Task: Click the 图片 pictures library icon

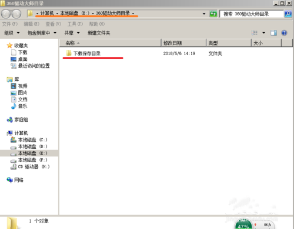Action: coord(14,93)
